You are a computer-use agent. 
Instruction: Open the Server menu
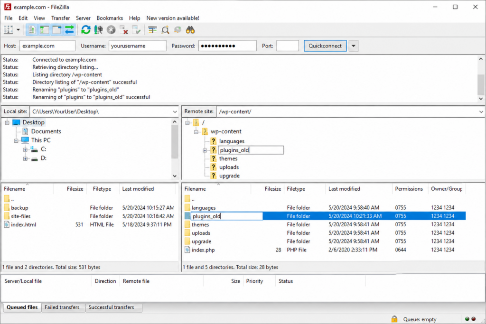pos(83,18)
